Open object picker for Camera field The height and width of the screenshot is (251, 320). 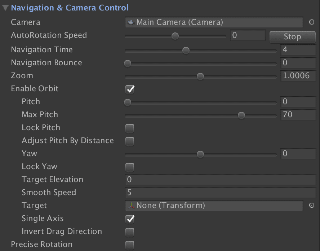click(312, 22)
